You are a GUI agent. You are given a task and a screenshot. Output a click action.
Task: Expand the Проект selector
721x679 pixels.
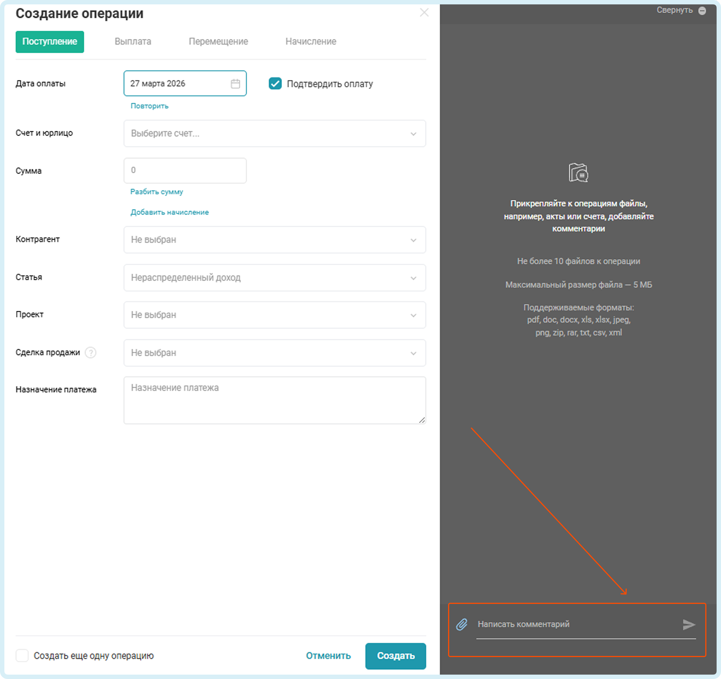[x=275, y=315]
